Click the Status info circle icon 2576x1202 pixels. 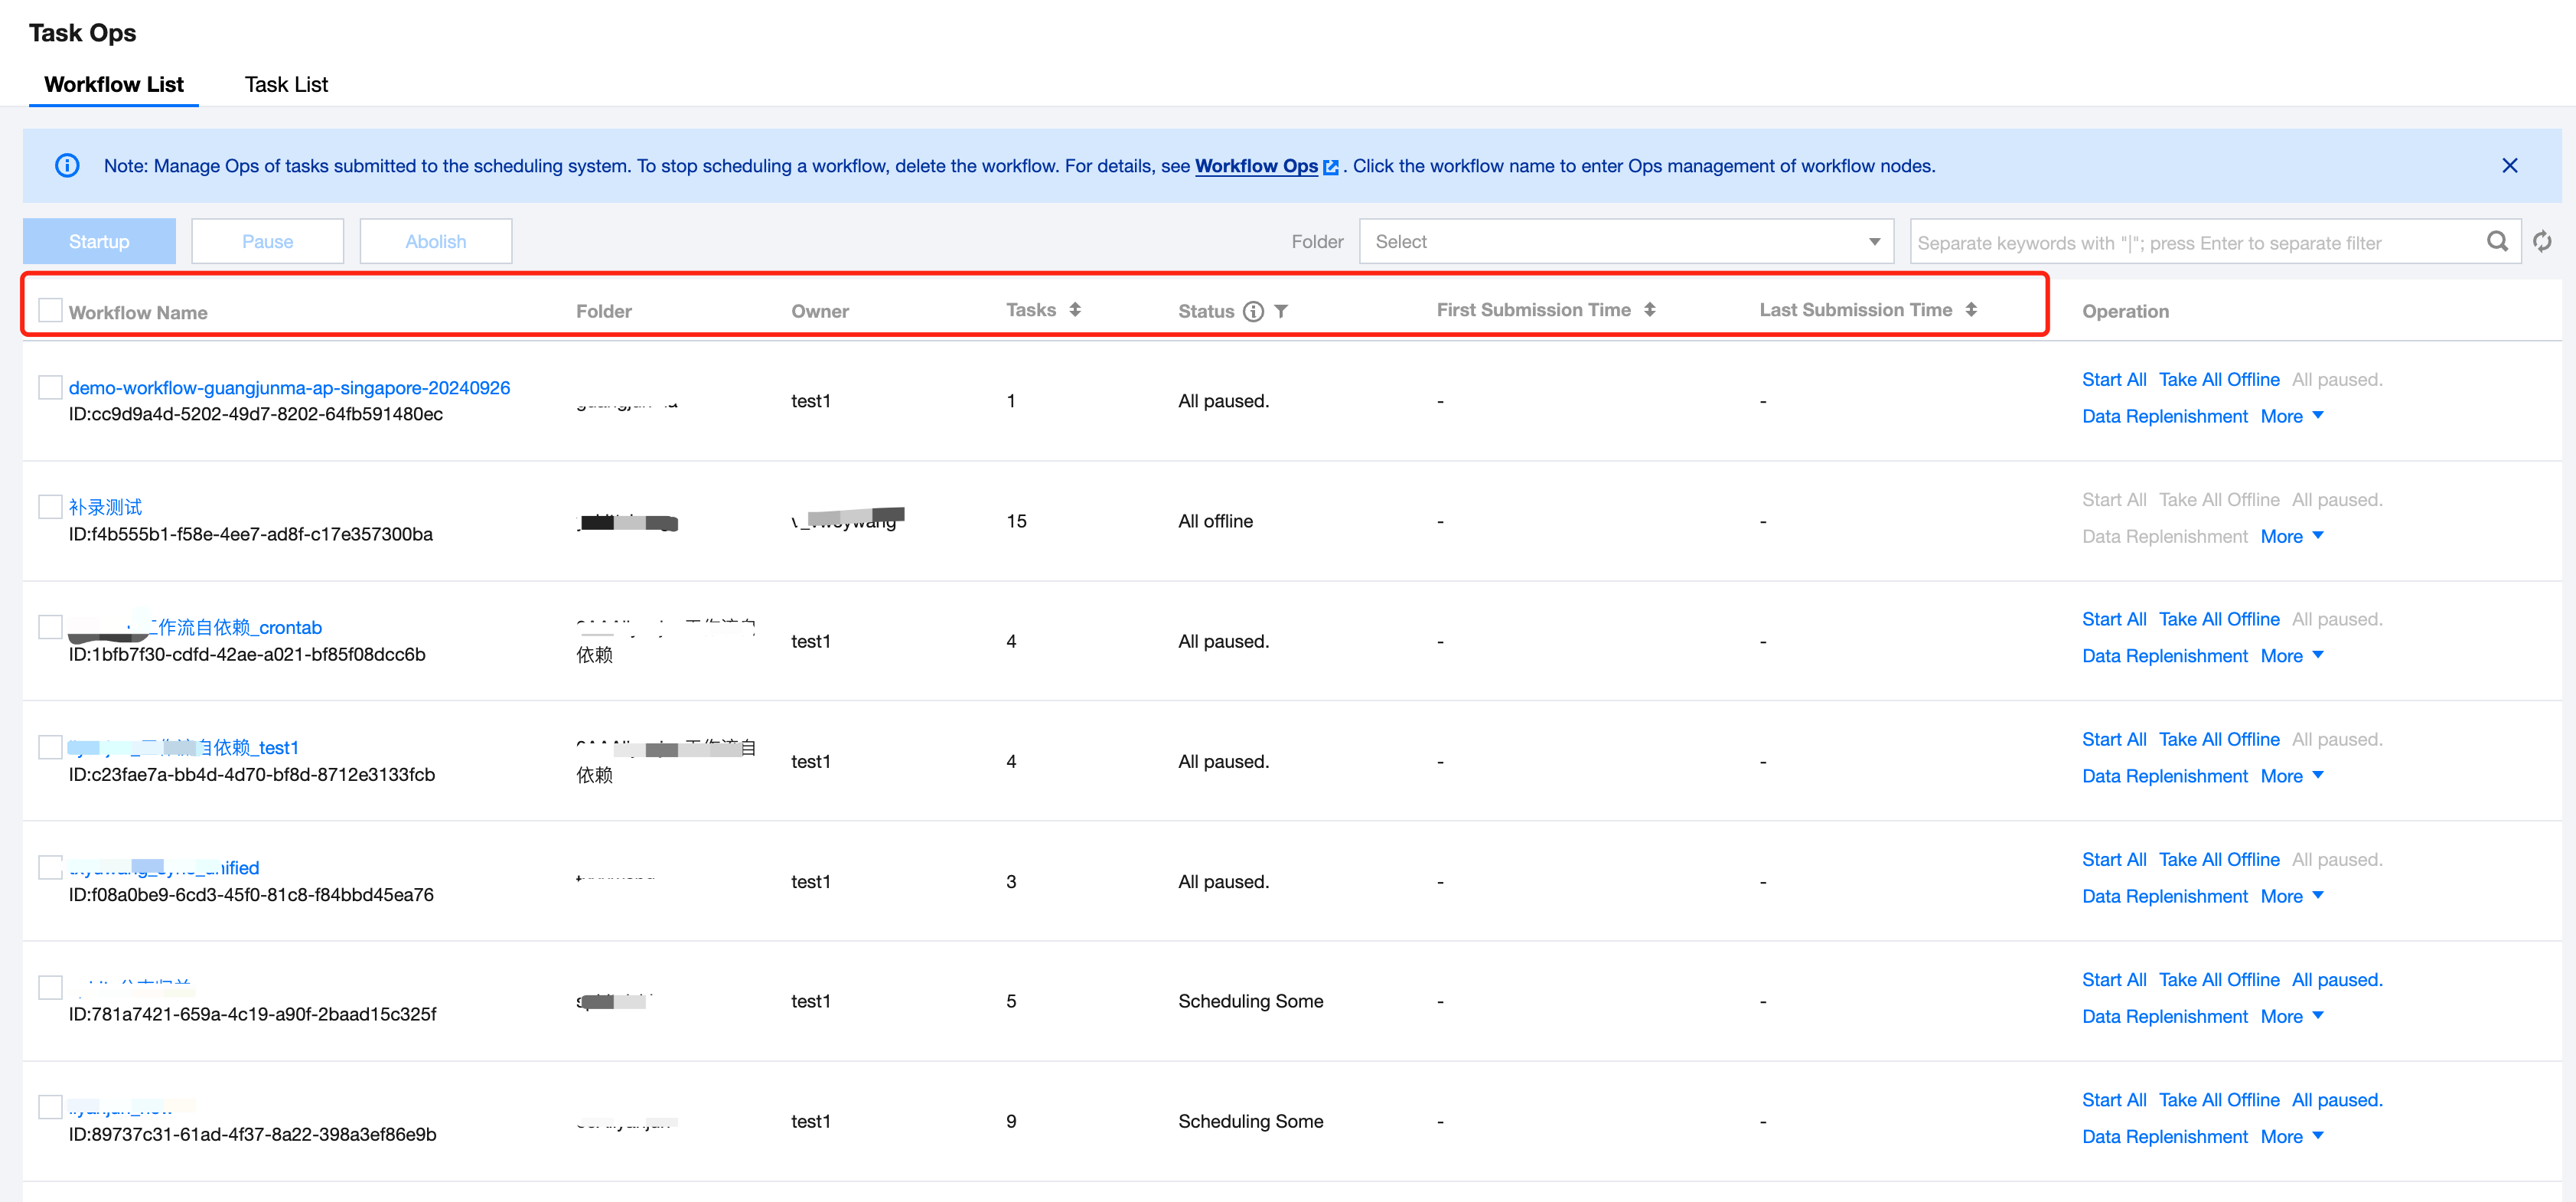tap(1253, 311)
